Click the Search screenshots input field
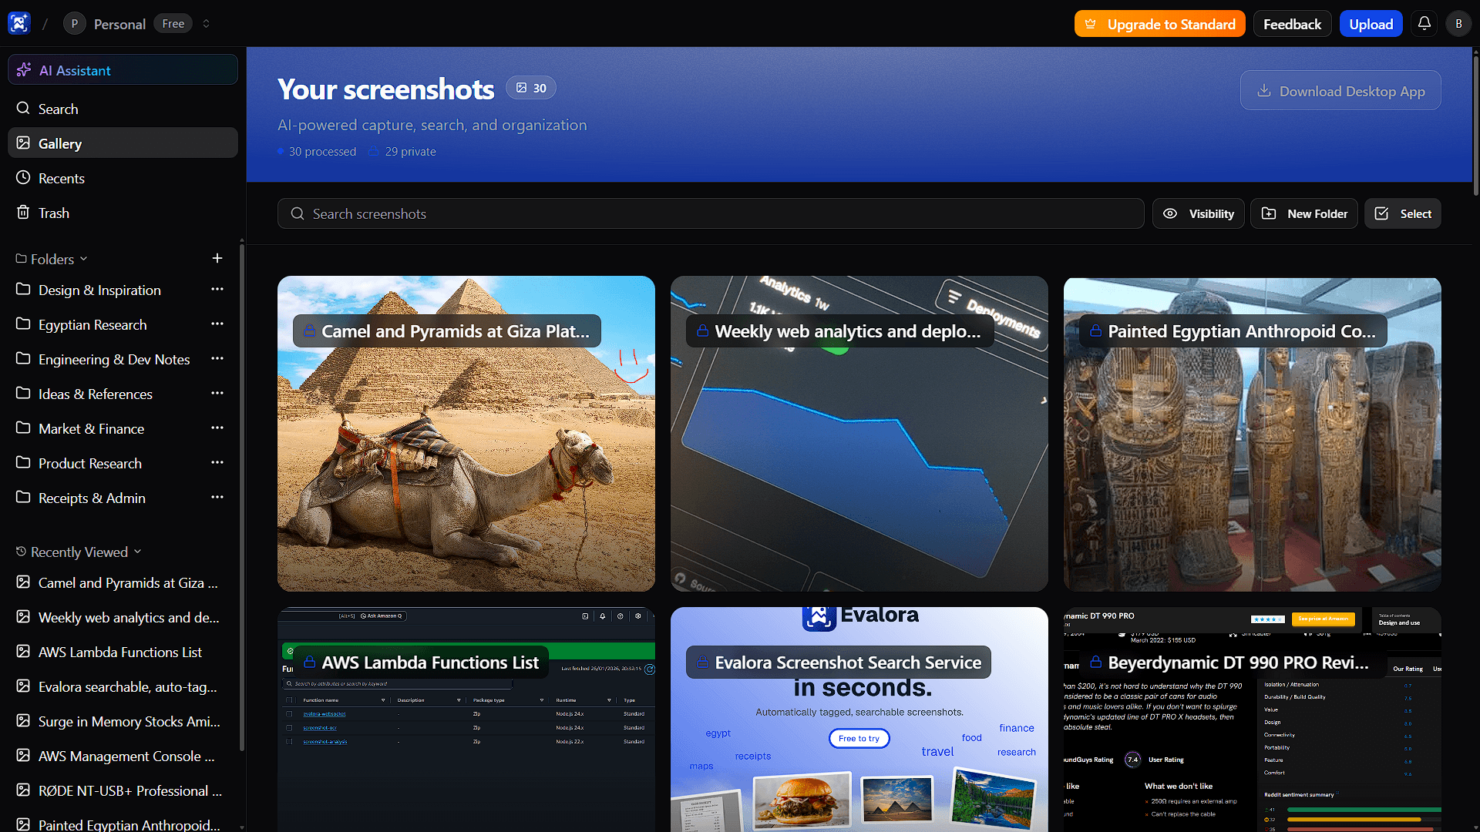Image resolution: width=1480 pixels, height=832 pixels. 711,213
